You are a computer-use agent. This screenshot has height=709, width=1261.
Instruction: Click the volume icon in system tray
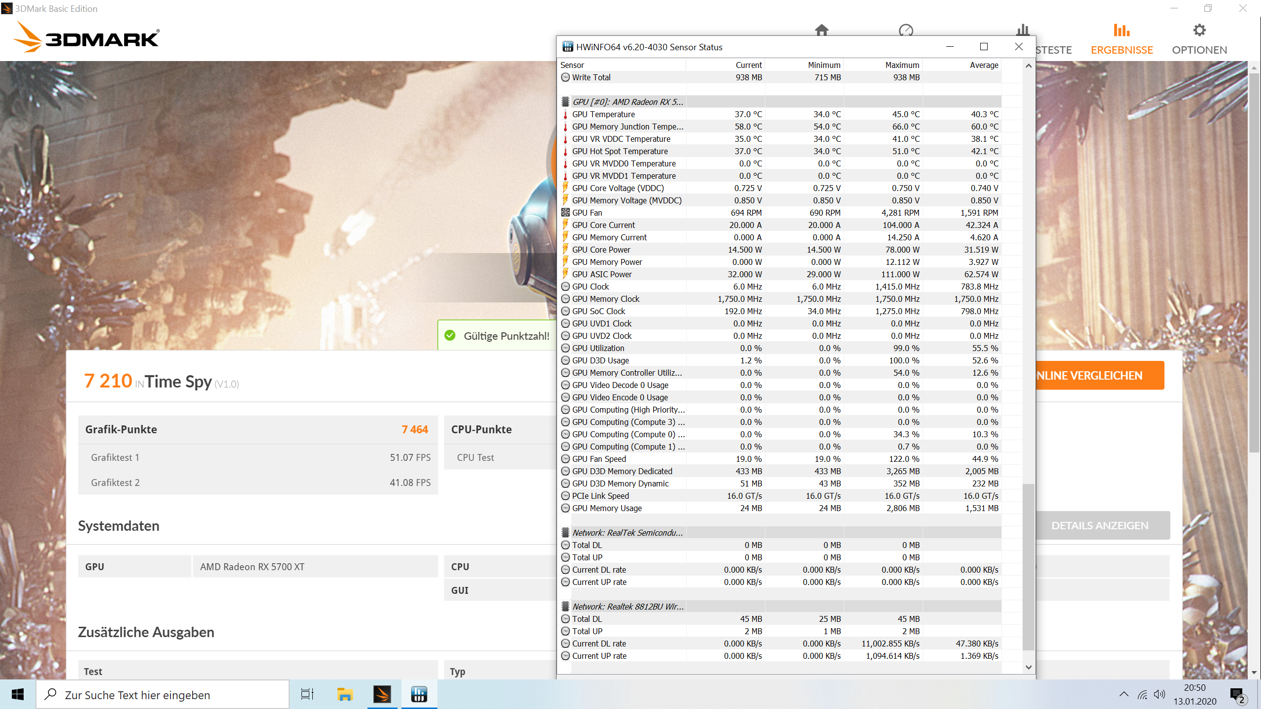(1159, 694)
